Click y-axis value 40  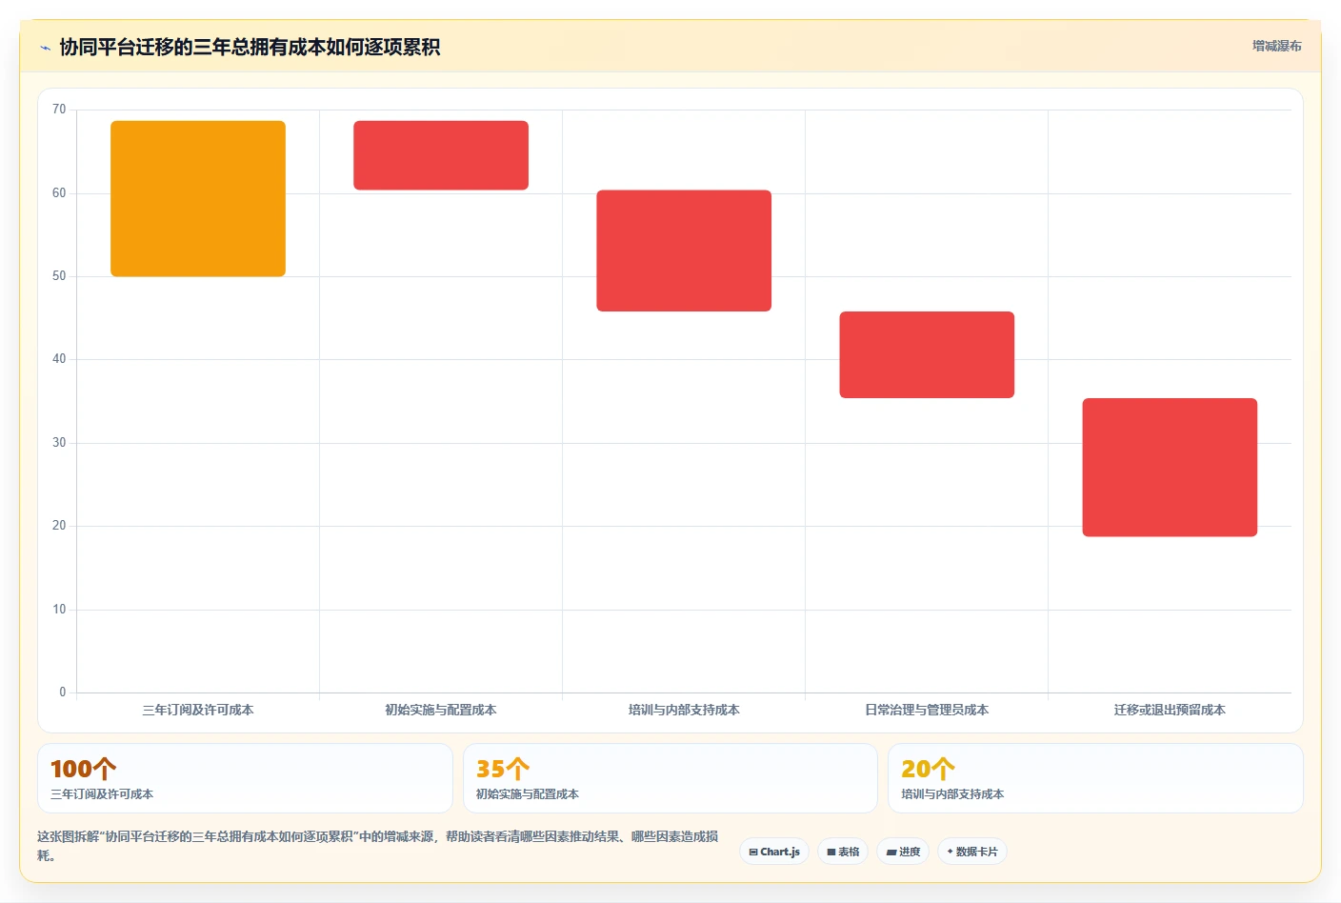coord(59,359)
